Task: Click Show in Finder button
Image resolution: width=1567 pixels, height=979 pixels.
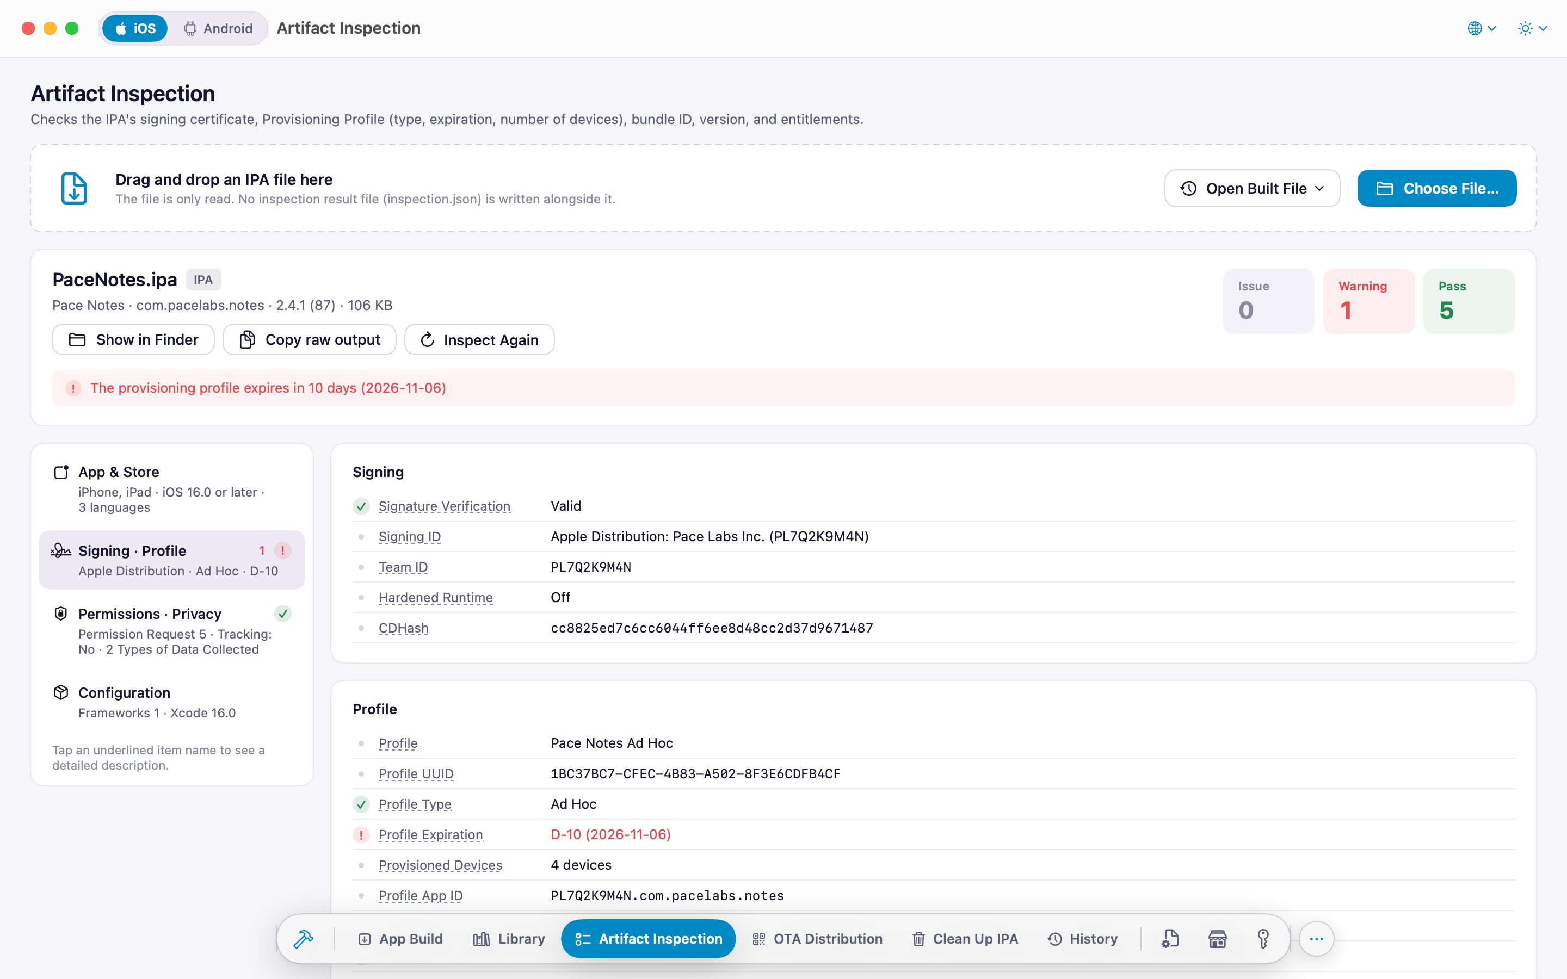Action: [x=133, y=339]
